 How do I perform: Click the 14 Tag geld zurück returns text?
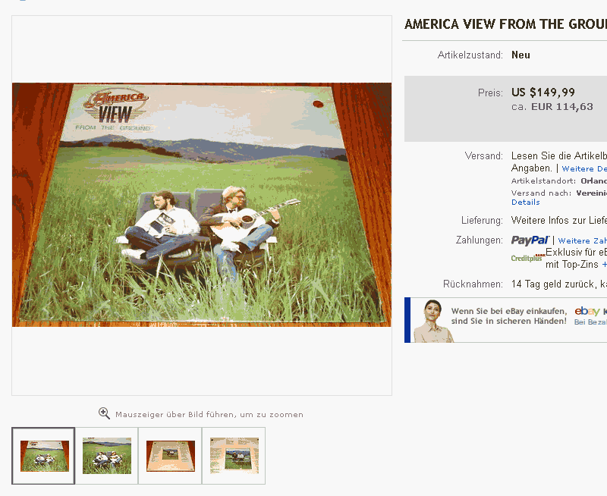tap(559, 284)
